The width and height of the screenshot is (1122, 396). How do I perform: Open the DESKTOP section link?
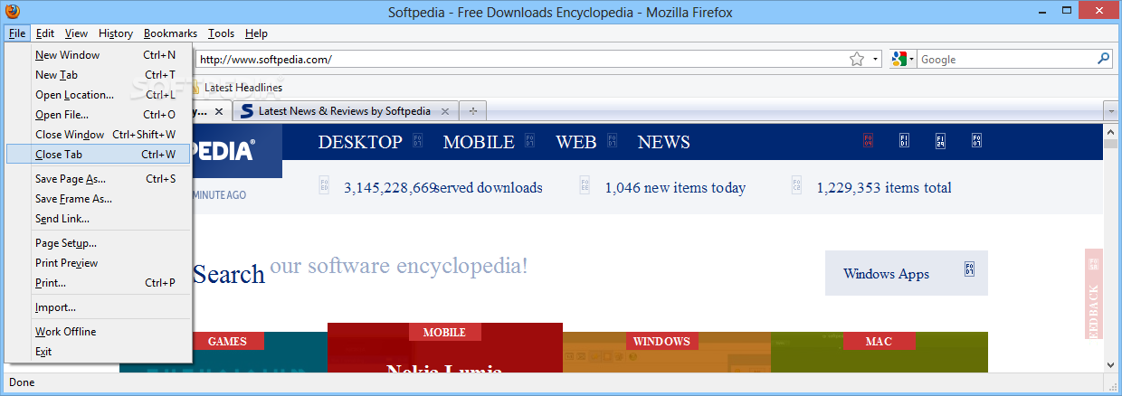coord(360,142)
